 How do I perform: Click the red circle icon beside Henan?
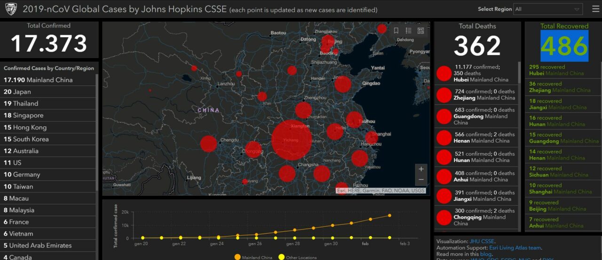click(444, 138)
